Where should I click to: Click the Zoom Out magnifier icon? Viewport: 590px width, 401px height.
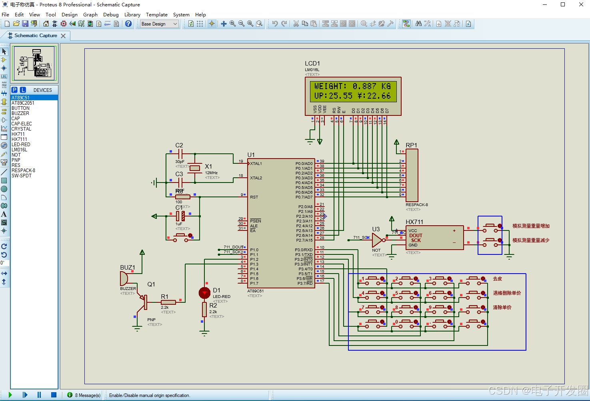point(241,24)
